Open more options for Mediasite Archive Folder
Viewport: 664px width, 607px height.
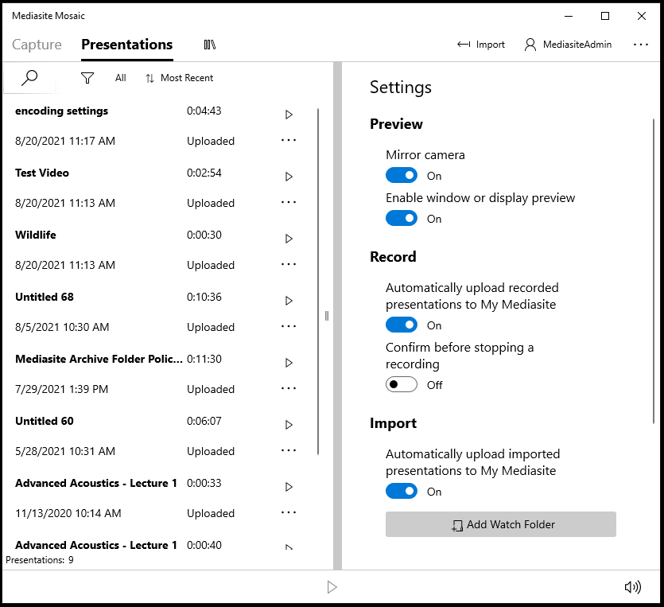tap(289, 388)
